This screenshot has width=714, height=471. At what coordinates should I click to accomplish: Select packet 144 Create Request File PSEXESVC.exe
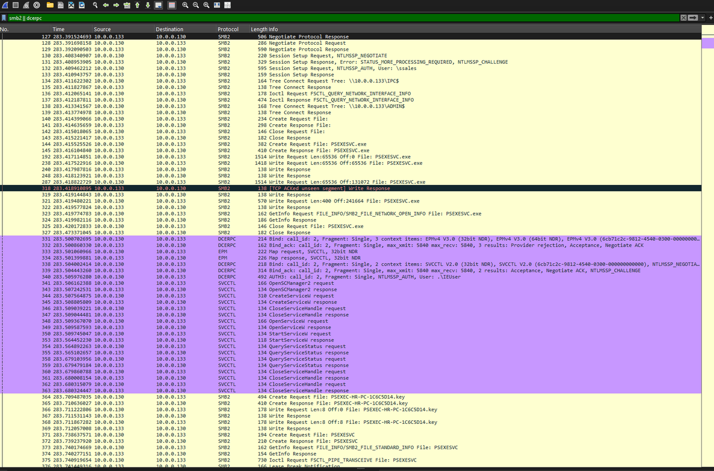[x=351, y=144]
